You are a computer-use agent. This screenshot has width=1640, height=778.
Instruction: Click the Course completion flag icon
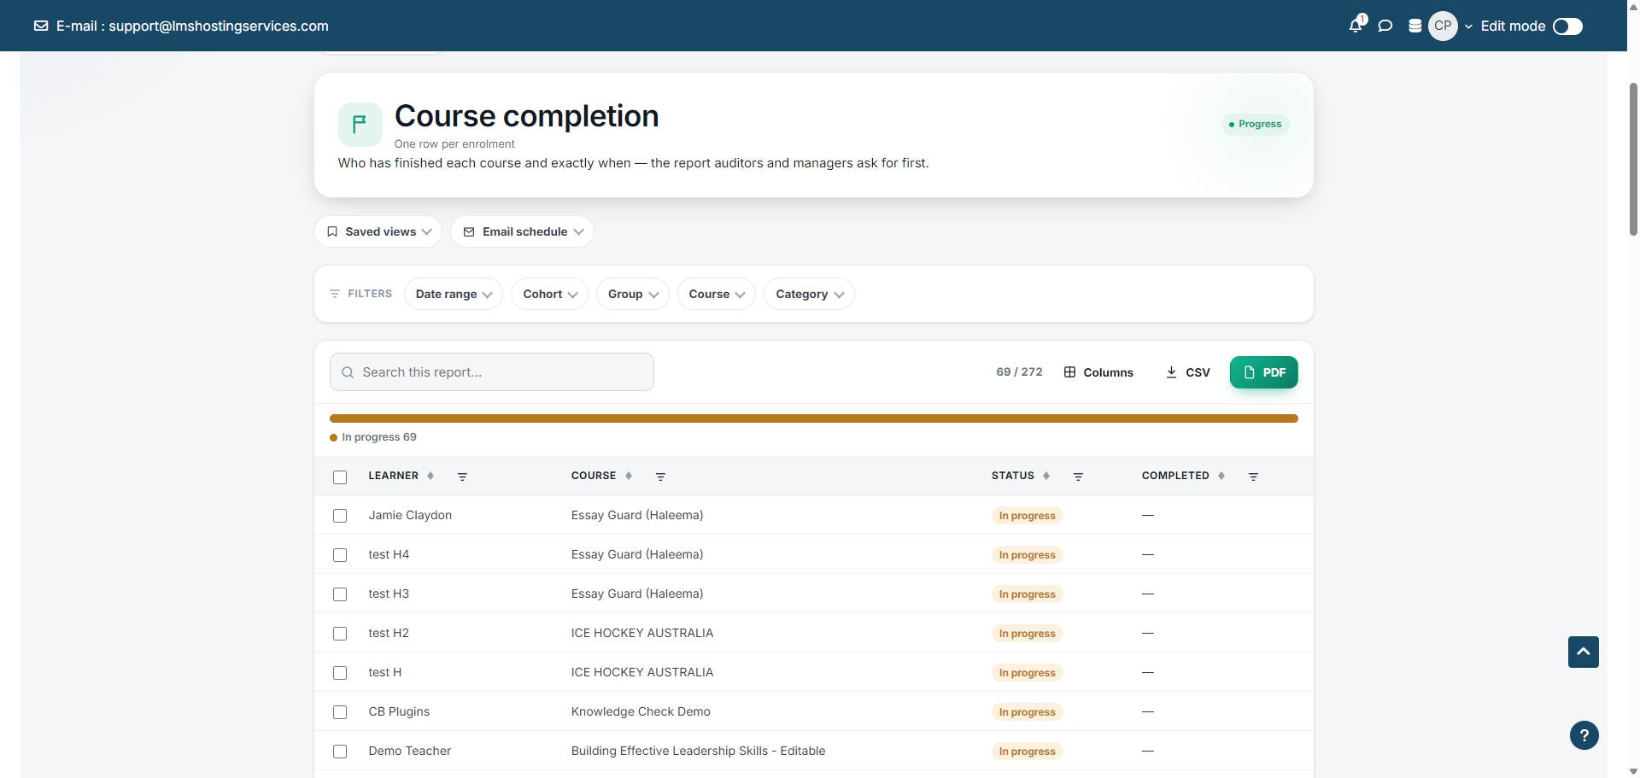pyautogui.click(x=360, y=125)
